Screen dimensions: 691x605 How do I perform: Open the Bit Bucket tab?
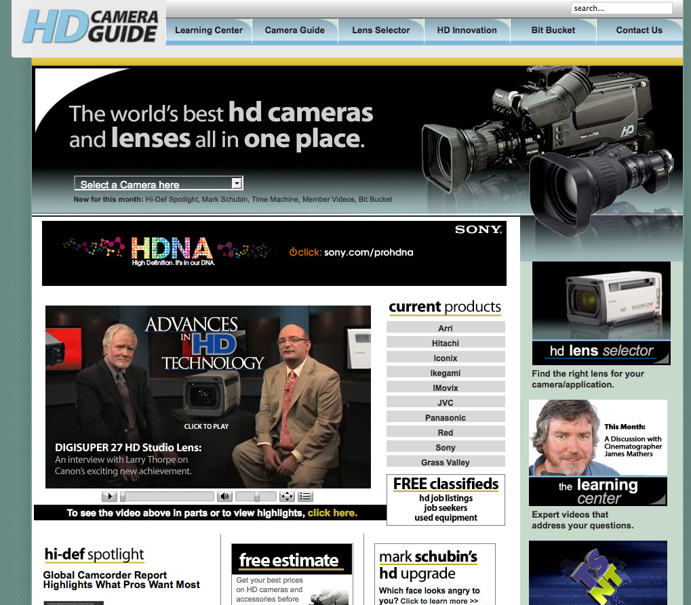pos(553,30)
